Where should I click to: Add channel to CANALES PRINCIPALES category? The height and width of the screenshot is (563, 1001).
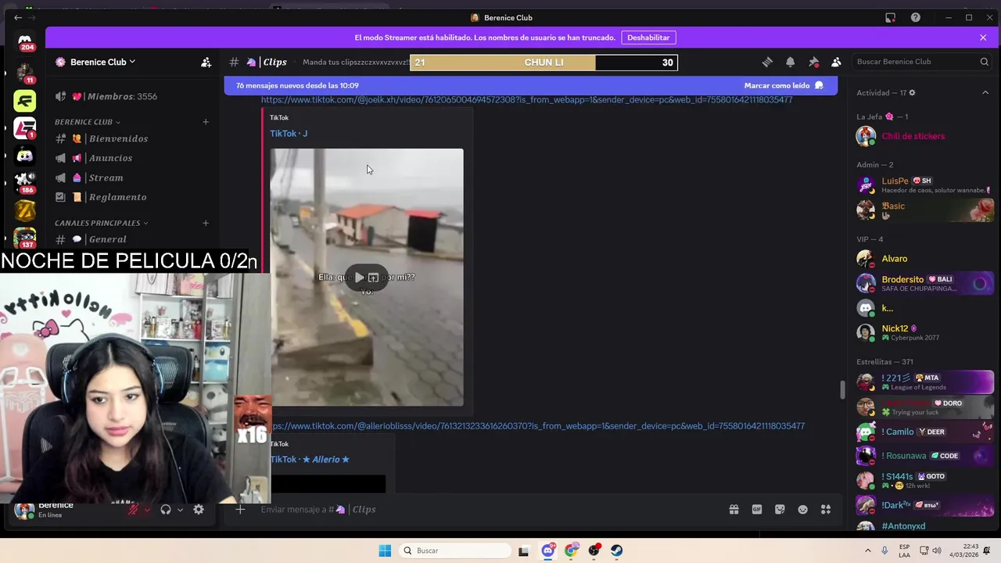point(206,223)
